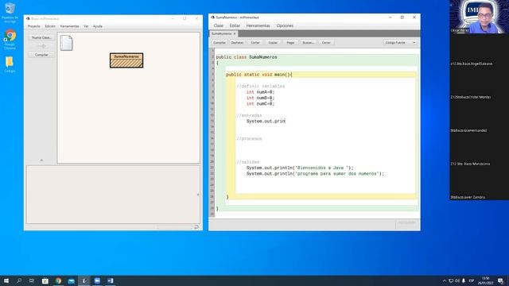Minimize the BlueJ editor window
The height and width of the screenshot is (286, 509).
click(x=390, y=17)
